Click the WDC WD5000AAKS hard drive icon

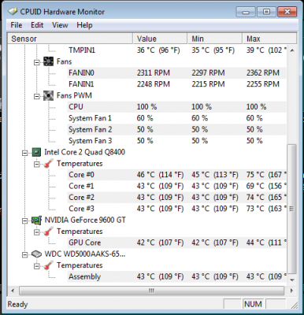36,254
